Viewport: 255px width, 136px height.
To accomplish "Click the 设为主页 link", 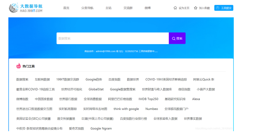I will [x=184, y=8].
